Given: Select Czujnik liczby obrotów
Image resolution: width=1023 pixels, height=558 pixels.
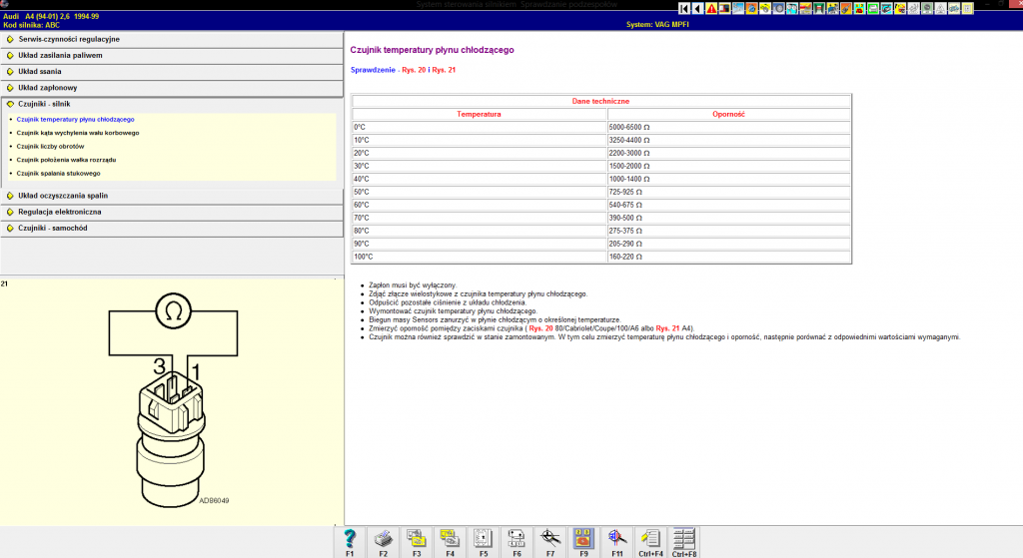Looking at the screenshot, I should [x=50, y=147].
